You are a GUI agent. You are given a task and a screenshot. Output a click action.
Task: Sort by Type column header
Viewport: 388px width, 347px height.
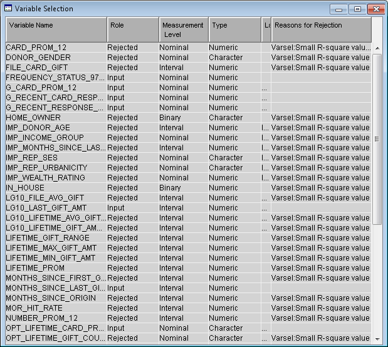(235, 29)
